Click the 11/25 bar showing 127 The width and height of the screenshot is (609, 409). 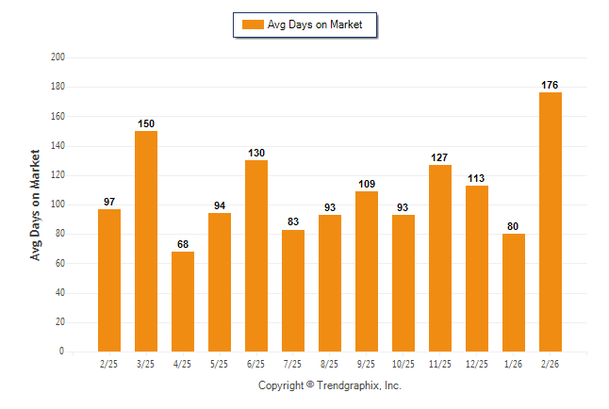coord(440,258)
